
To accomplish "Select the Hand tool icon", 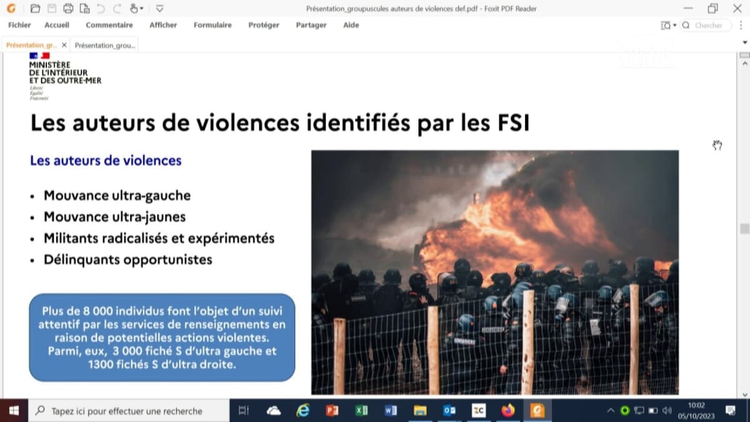I will click(x=133, y=8).
